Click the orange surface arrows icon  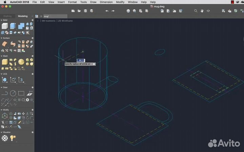(13, 44)
